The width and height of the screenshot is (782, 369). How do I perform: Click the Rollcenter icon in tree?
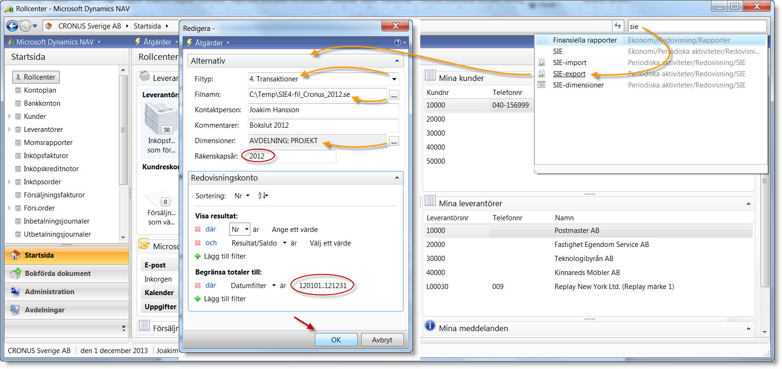click(x=18, y=77)
